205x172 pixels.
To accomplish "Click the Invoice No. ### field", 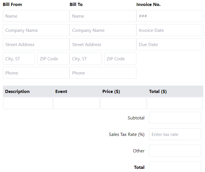I will coord(170,16).
